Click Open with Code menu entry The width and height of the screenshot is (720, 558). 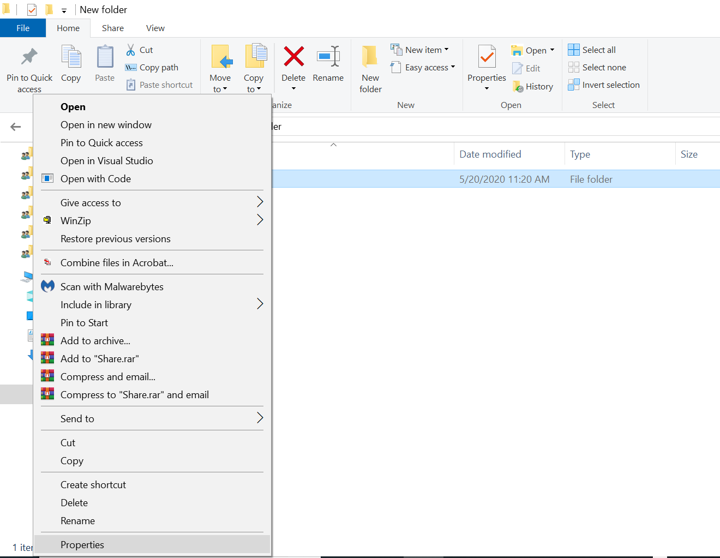pyautogui.click(x=95, y=179)
